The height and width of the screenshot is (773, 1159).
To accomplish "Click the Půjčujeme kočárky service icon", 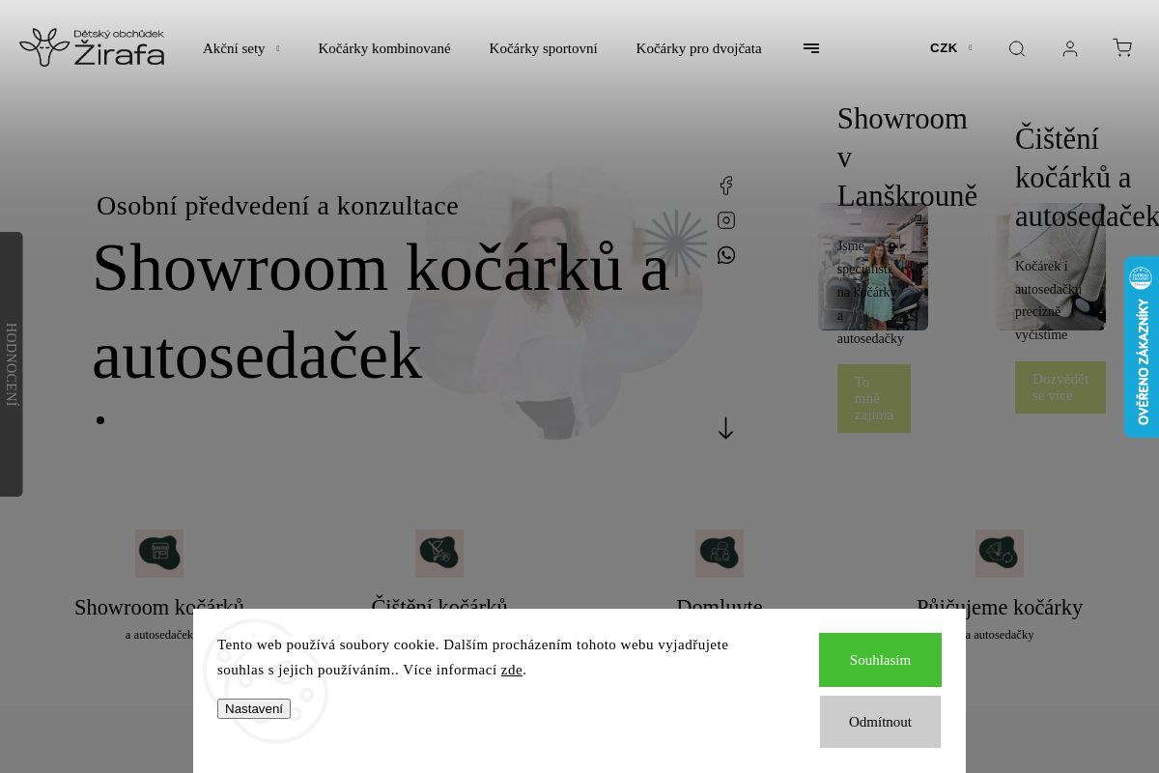I will click(x=1000, y=554).
